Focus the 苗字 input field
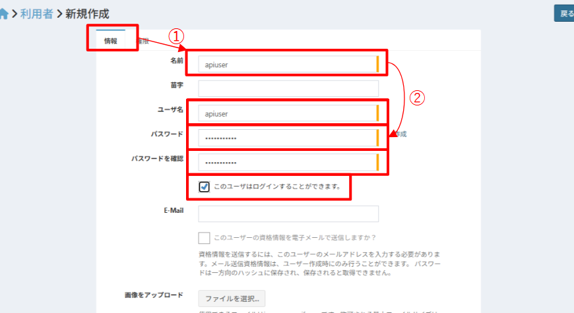Image resolution: width=574 pixels, height=313 pixels. pyautogui.click(x=288, y=88)
